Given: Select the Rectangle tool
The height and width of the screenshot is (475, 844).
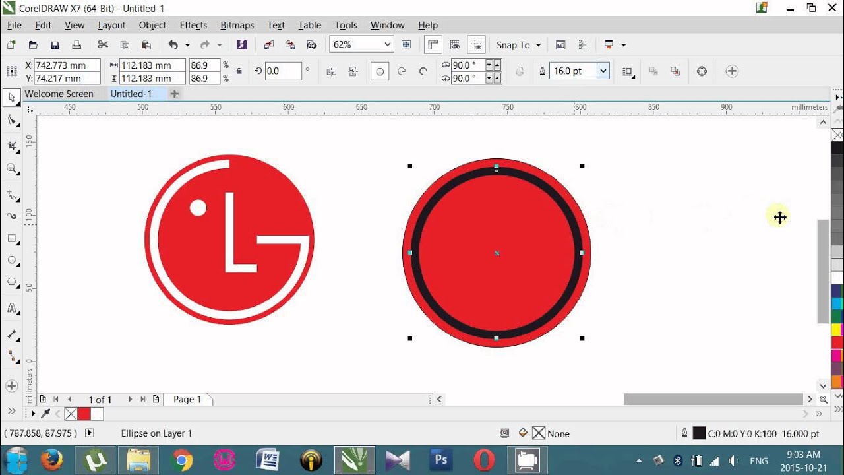Looking at the screenshot, I should [x=11, y=238].
